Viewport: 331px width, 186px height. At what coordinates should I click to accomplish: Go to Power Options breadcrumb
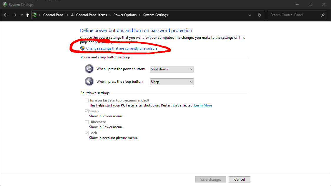click(125, 15)
